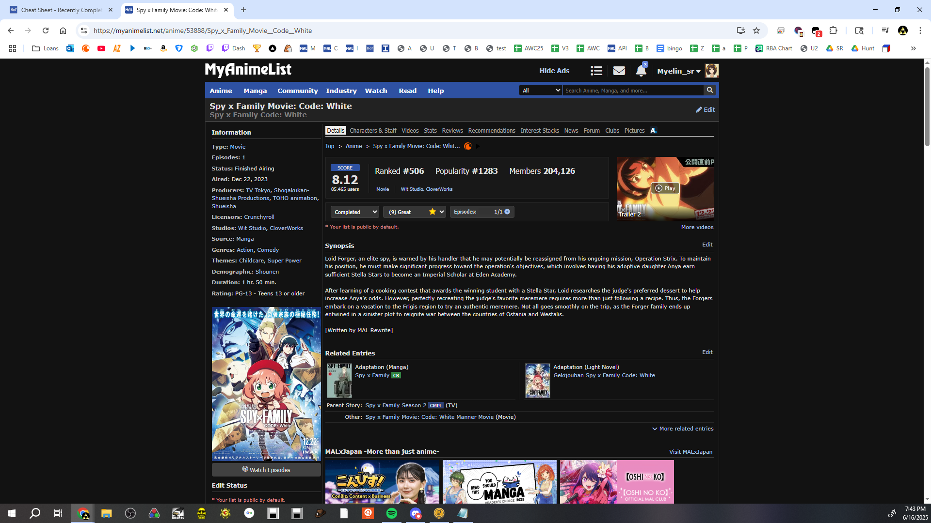Bookmark page with the star icon
931x523 pixels.
[756, 31]
